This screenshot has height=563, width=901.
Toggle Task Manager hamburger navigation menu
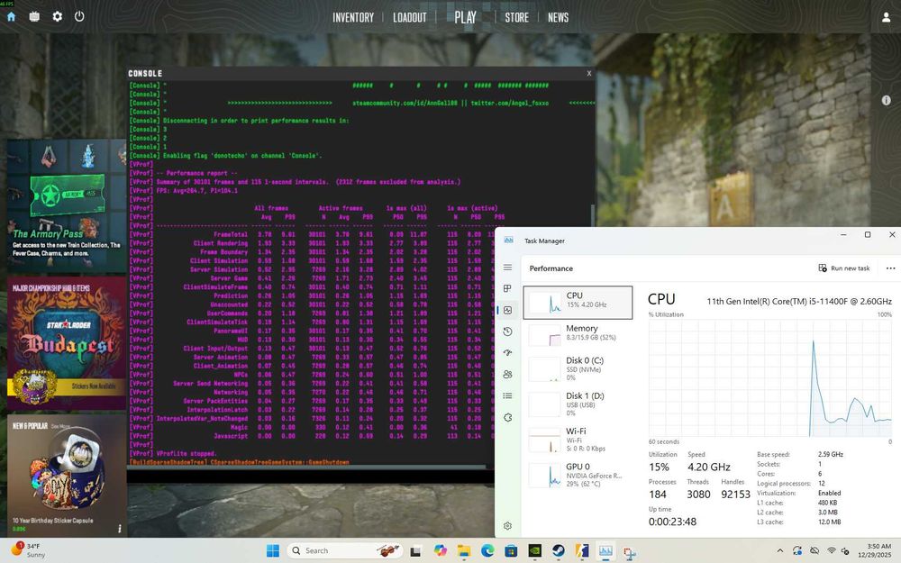tap(507, 268)
